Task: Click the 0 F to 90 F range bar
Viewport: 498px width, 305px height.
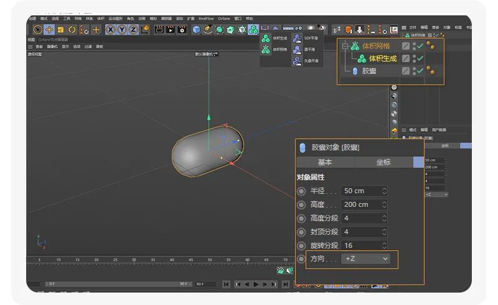Action: [x=118, y=284]
